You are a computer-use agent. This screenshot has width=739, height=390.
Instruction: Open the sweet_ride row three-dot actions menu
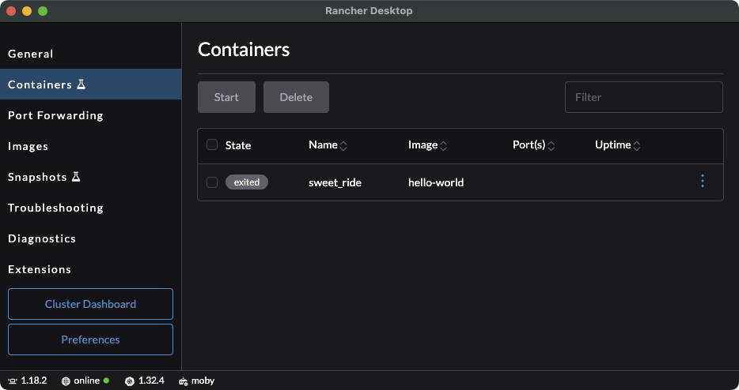703,181
